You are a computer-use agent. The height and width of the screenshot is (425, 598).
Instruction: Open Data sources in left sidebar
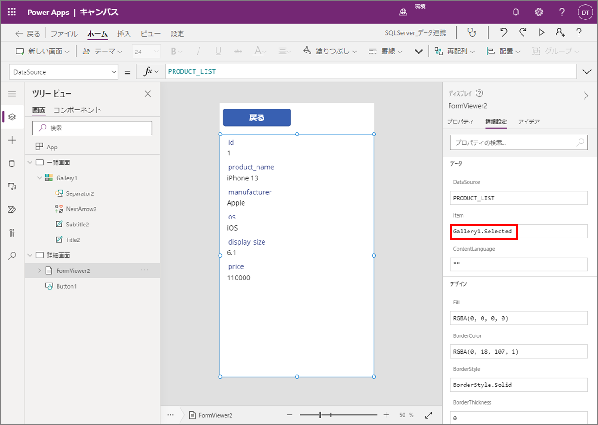12,163
